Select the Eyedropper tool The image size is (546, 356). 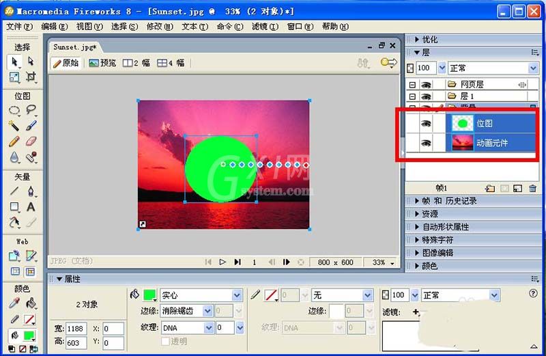(14, 303)
